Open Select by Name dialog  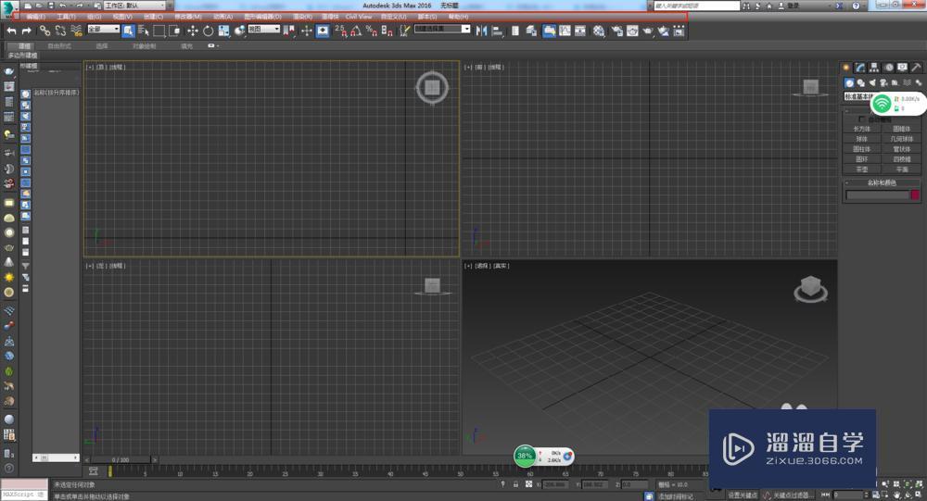click(x=144, y=31)
